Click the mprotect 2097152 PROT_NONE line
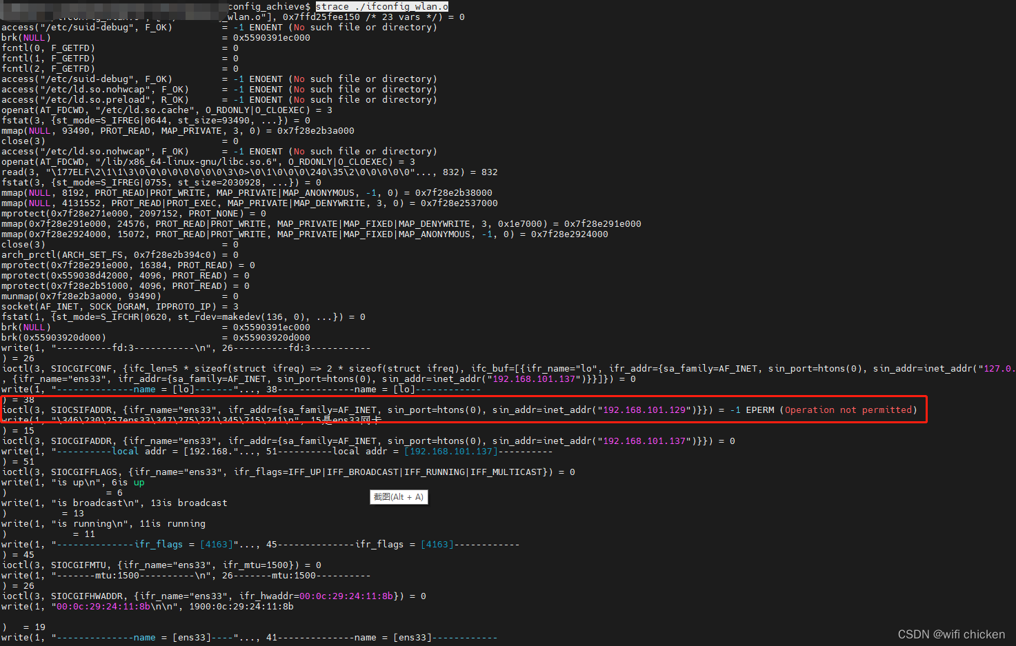 click(x=134, y=214)
